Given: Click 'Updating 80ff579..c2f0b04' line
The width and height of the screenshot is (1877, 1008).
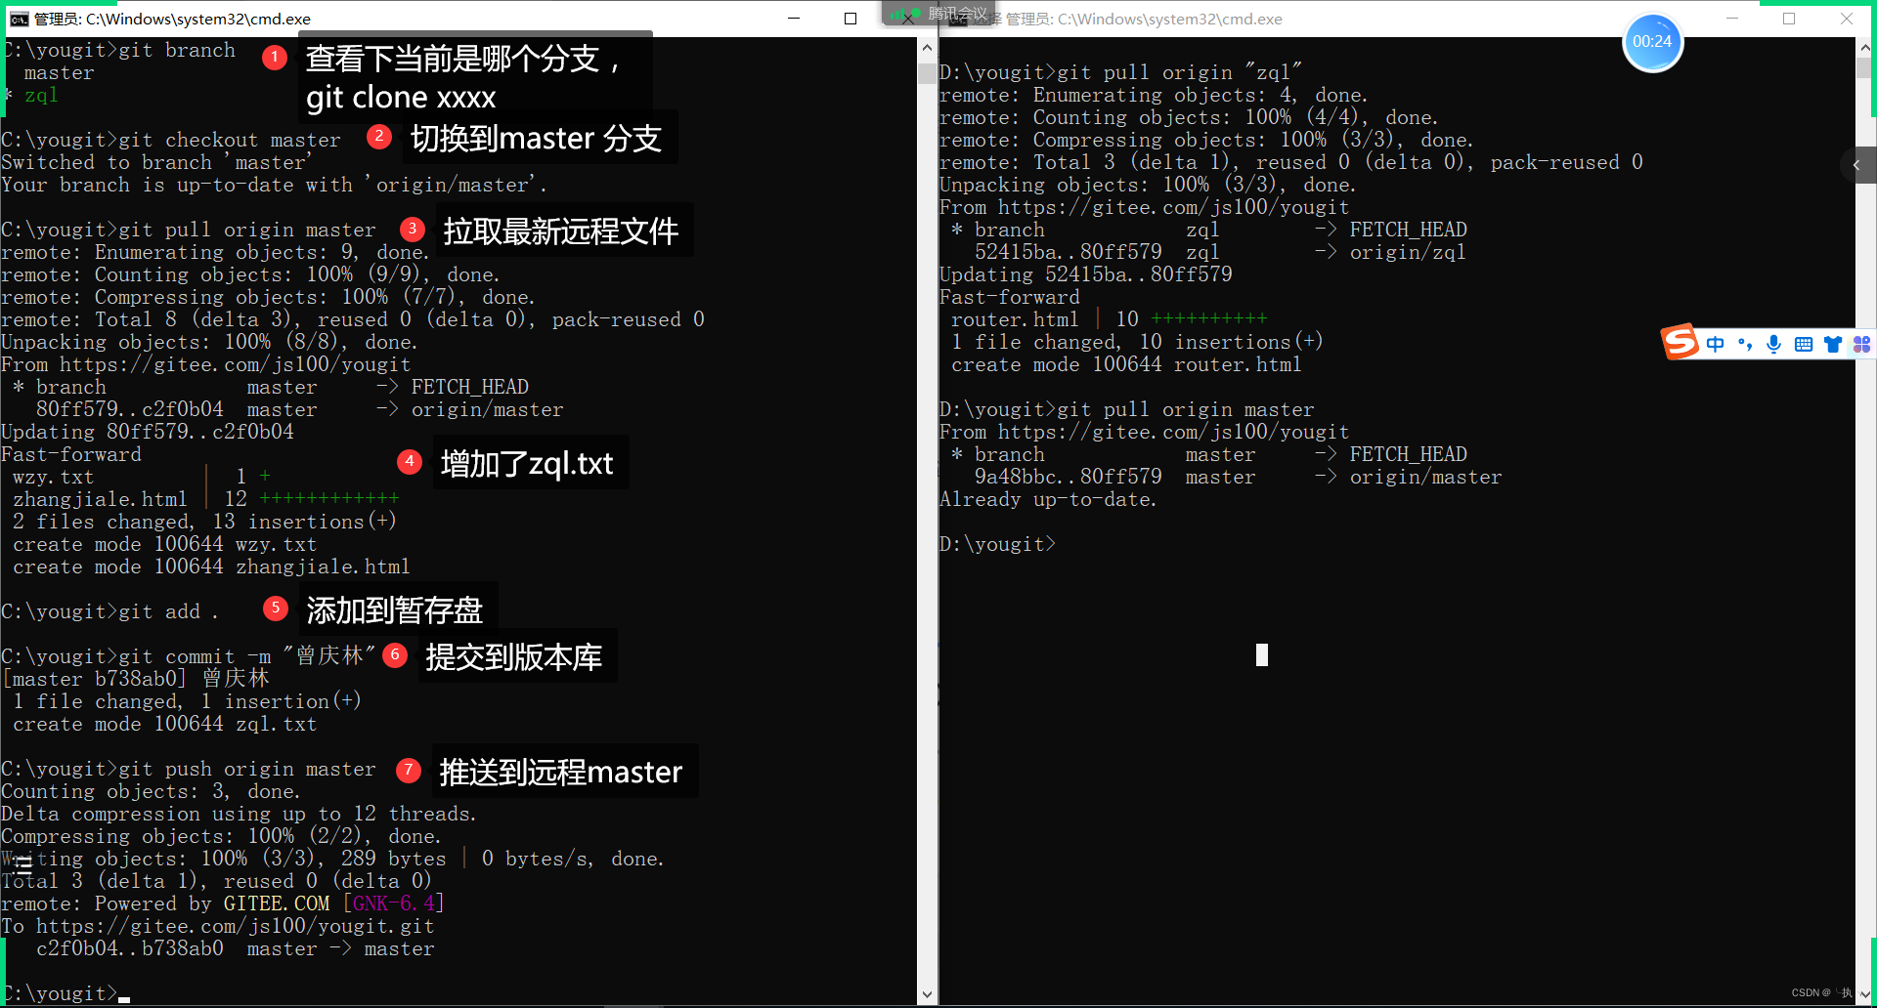Looking at the screenshot, I should pyautogui.click(x=148, y=432).
